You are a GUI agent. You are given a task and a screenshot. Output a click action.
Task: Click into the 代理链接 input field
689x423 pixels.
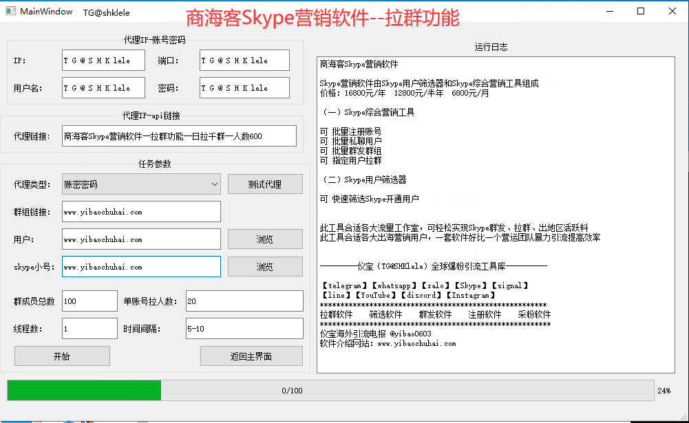179,136
